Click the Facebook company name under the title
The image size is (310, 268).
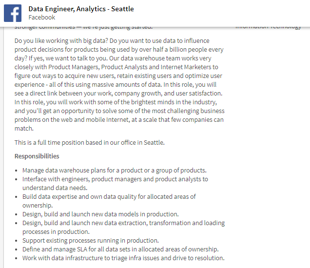point(42,17)
